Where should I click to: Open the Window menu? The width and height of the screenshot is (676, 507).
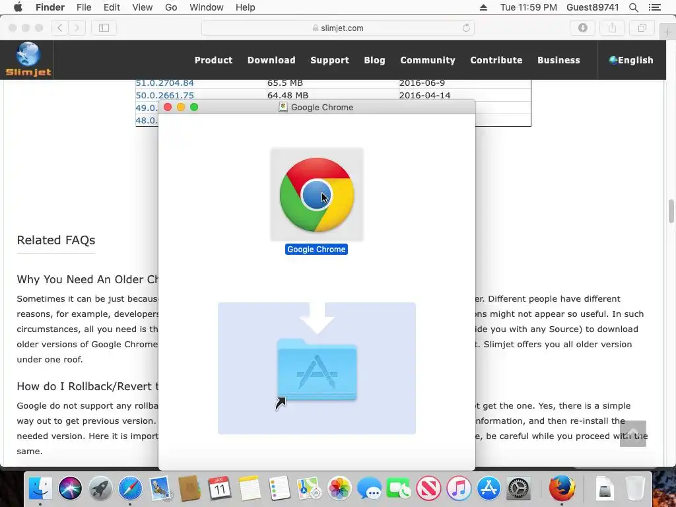click(x=207, y=7)
